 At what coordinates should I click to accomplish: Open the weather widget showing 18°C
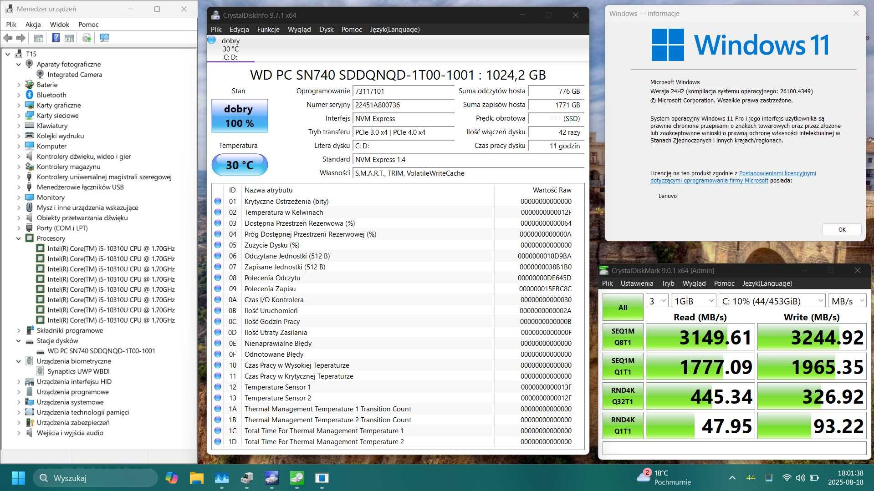point(664,477)
